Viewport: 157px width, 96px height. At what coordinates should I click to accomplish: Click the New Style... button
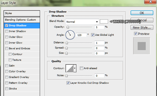[142, 27]
